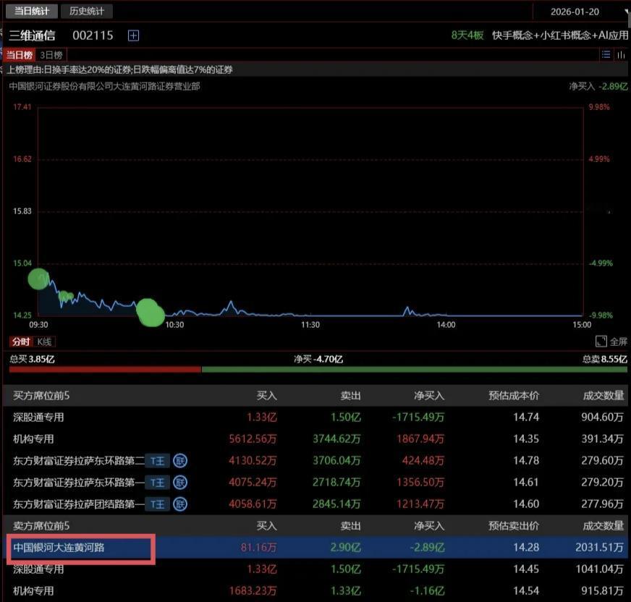Sort buyers by 成交数量 column

(x=604, y=396)
